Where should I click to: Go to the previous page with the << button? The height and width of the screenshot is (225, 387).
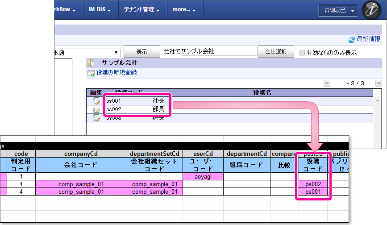click(327, 83)
